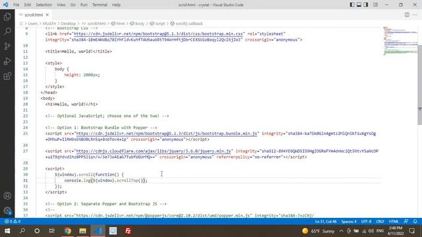Open Customize Layout icon
Image resolution: width=422 pixels, height=237 pixels.
tap(375, 5)
